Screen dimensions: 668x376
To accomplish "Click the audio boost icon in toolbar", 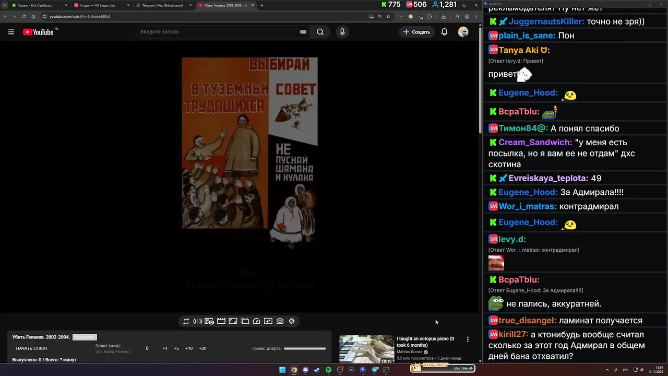I will coord(197,321).
